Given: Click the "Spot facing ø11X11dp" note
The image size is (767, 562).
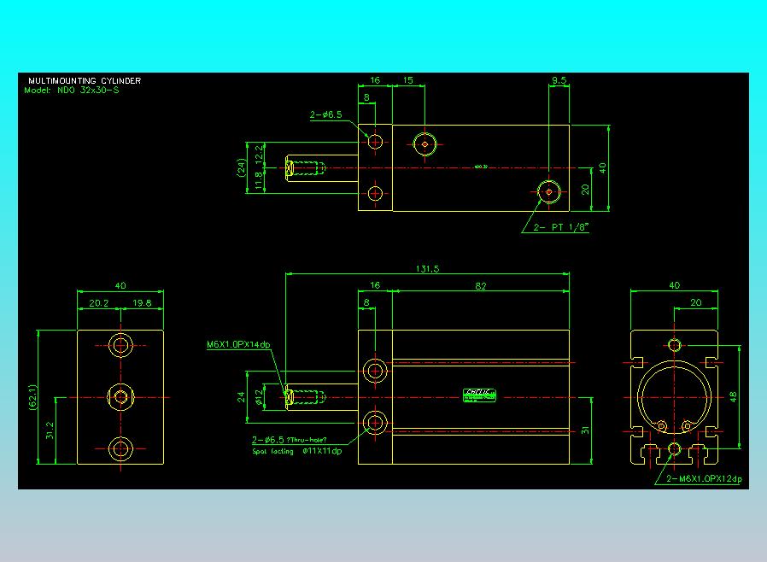Looking at the screenshot, I should 297,451.
